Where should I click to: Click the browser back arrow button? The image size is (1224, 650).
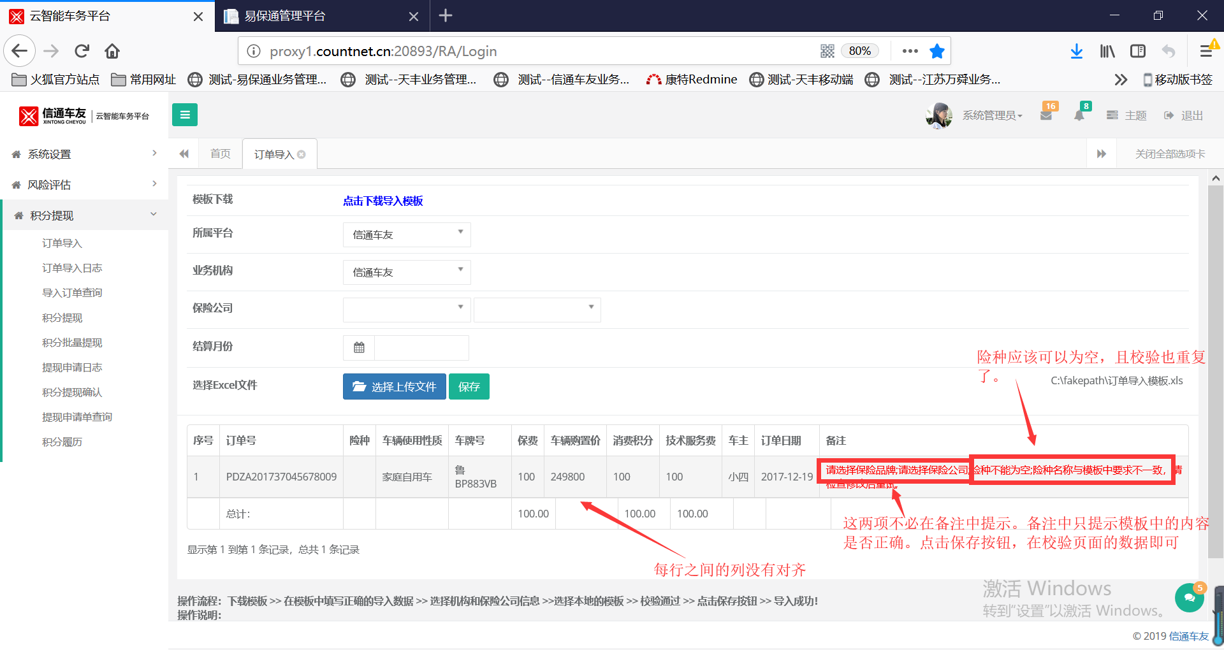(x=20, y=51)
